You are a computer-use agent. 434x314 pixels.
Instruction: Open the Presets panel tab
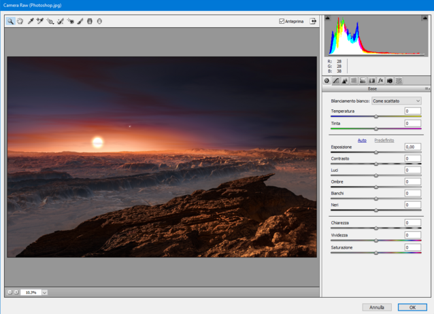click(x=399, y=81)
